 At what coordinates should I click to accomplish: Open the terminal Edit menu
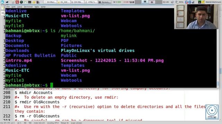[x=13, y=7]
